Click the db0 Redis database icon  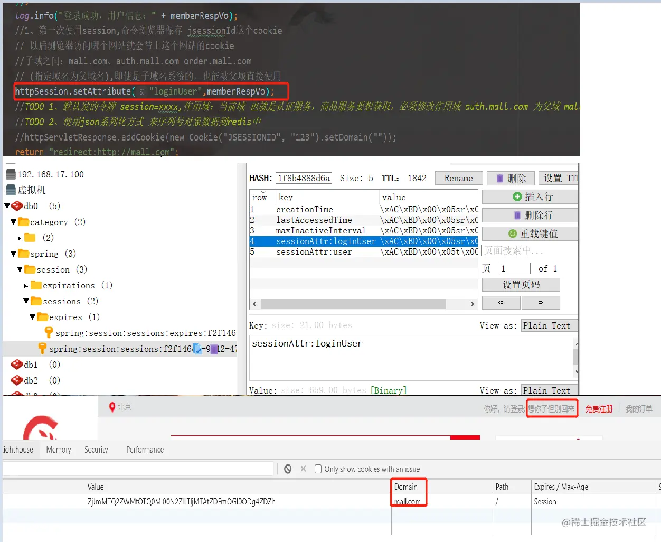[17, 206]
